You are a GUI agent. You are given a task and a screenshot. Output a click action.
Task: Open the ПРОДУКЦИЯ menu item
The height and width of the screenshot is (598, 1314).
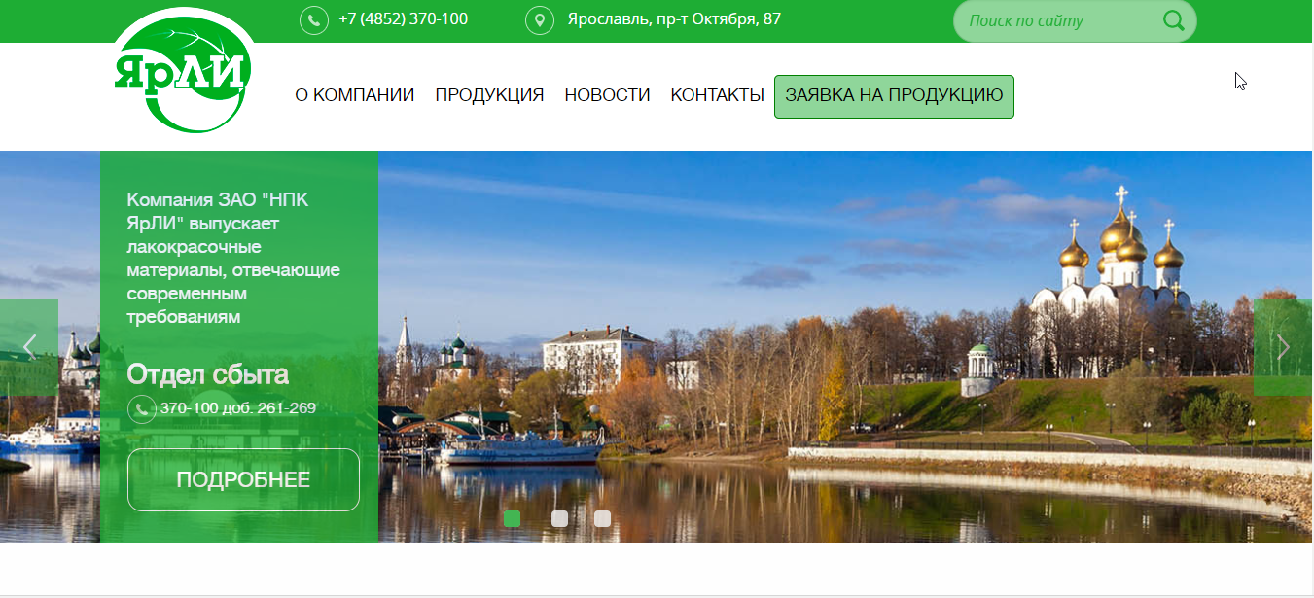(x=489, y=95)
